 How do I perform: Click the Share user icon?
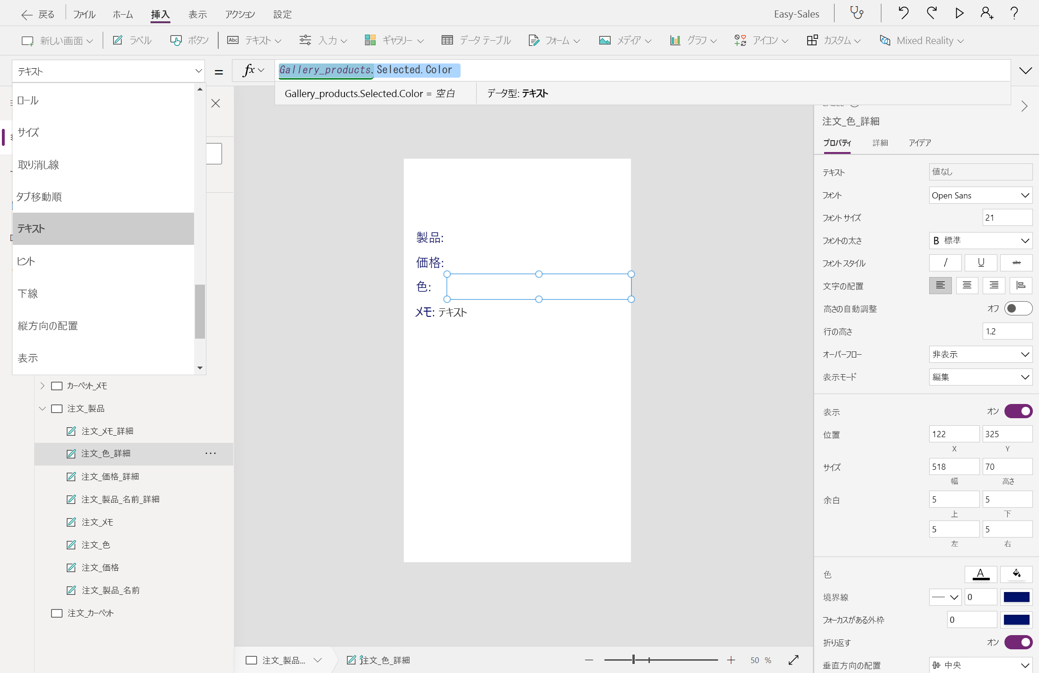point(986,13)
